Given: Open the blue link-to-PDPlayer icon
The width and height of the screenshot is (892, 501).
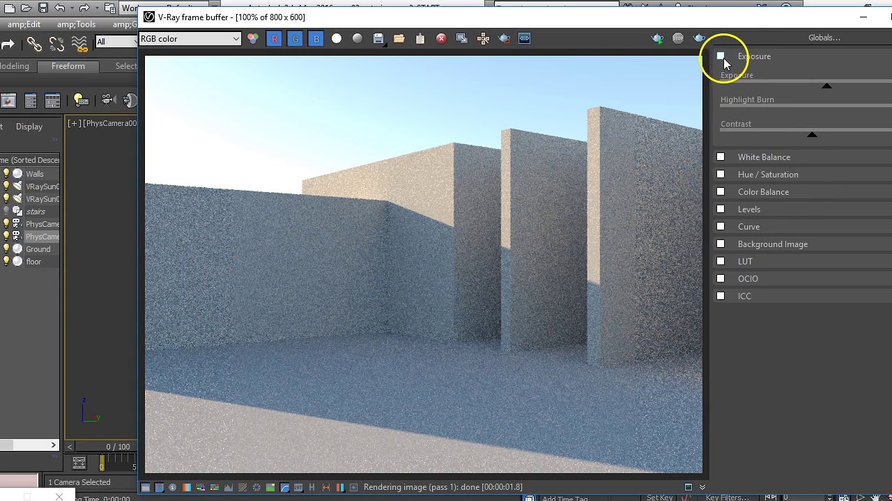Looking at the screenshot, I should [x=525, y=39].
